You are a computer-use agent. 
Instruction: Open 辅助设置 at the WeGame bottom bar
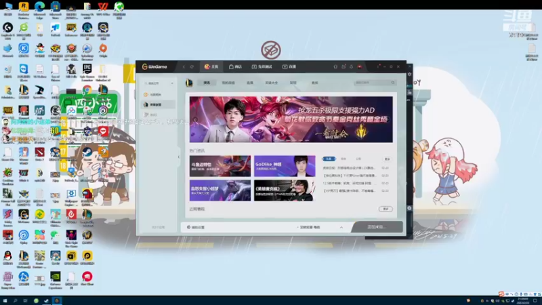point(196,227)
